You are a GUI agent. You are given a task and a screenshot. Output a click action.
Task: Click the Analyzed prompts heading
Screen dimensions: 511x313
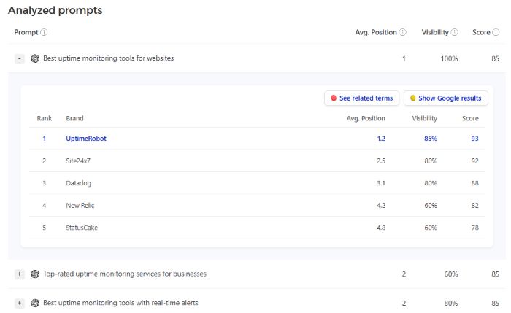pos(55,10)
